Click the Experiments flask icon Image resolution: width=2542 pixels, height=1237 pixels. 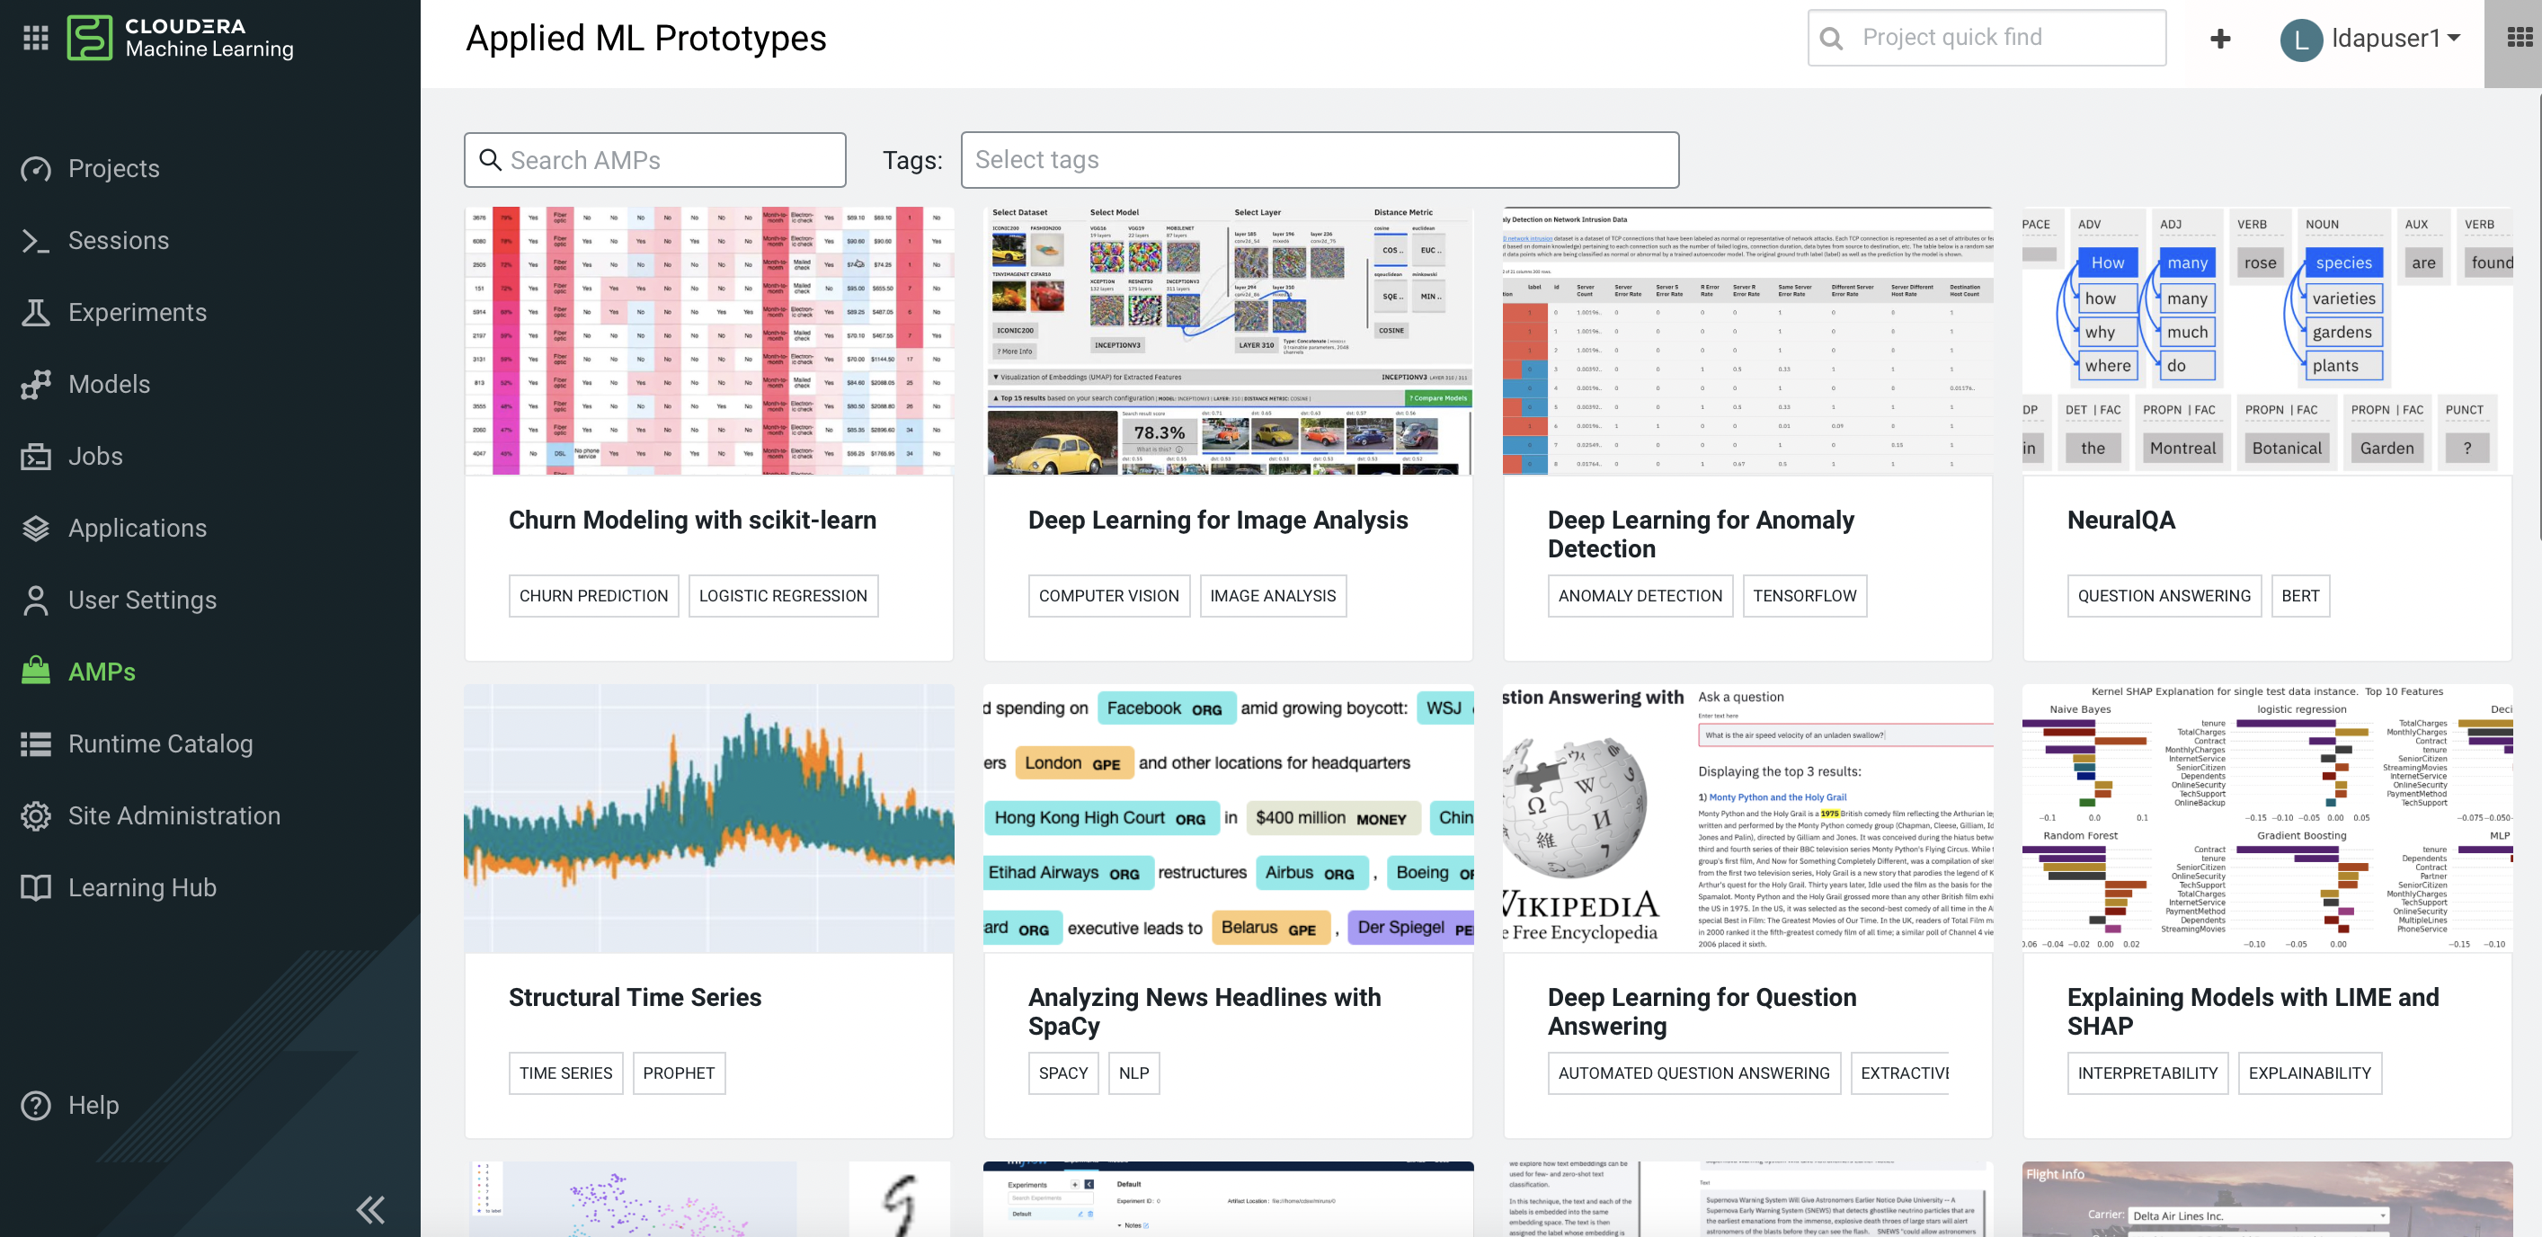coord(36,312)
